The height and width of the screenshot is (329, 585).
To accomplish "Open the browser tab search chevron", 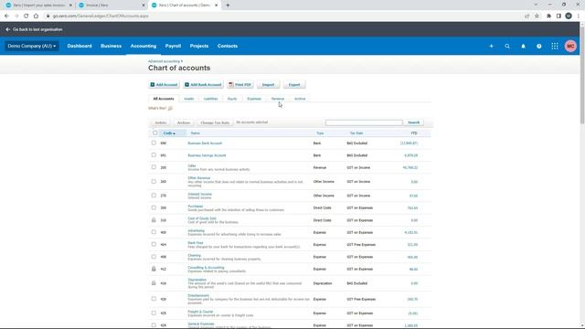I will click(536, 5).
